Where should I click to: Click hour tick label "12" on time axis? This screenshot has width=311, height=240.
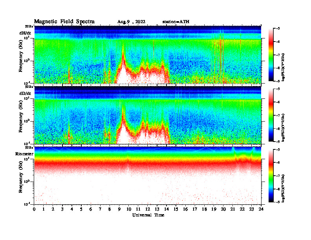(148, 209)
